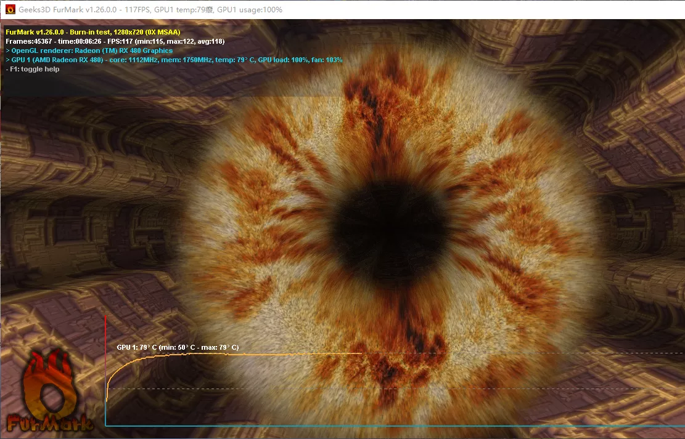The width and height of the screenshot is (685, 439).
Task: Click the OpenGL renderer info line
Action: 89,50
